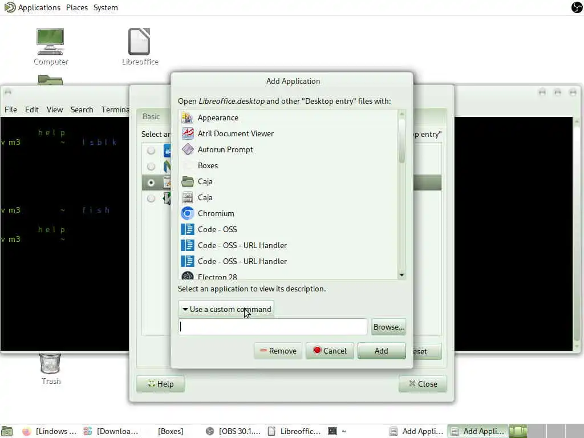Image resolution: width=584 pixels, height=438 pixels.
Task: Select the first radio button in properties list
Action: coord(151,151)
